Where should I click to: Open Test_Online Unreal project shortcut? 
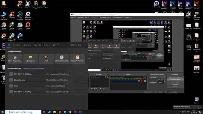(x=28, y=4)
